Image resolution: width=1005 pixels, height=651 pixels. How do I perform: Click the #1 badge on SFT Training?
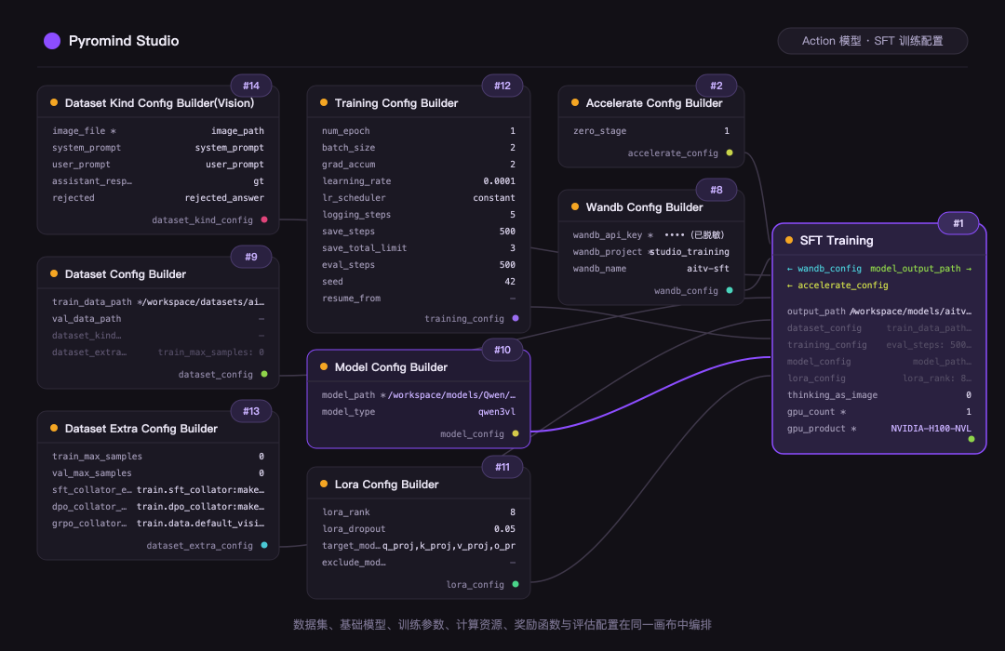(958, 223)
